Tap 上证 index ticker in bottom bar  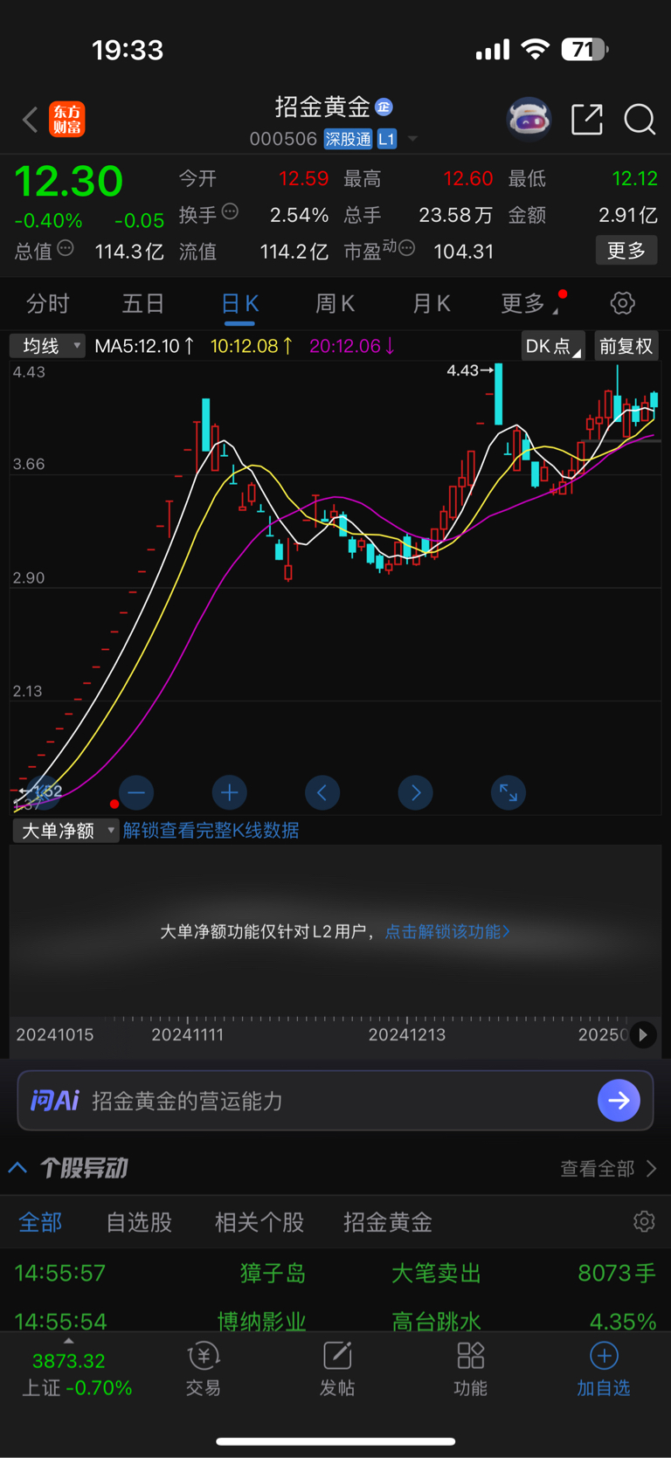click(x=77, y=1373)
